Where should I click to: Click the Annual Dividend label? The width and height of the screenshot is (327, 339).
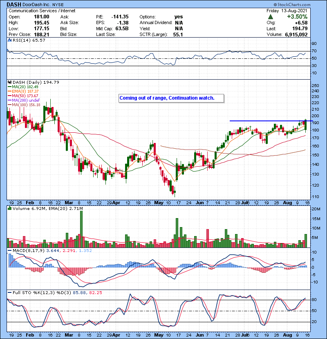(x=156, y=23)
